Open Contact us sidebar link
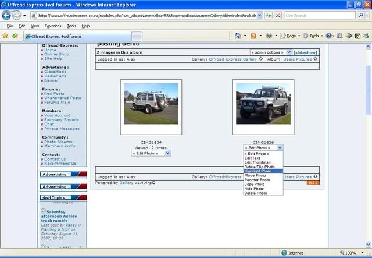The width and height of the screenshot is (372, 258). [55, 159]
